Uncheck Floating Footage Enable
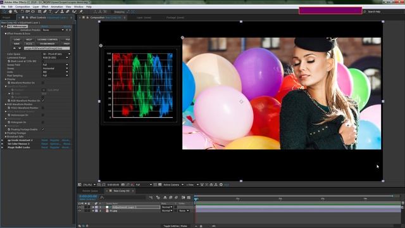Viewport: 405px width, 228px height. (x=43, y=129)
